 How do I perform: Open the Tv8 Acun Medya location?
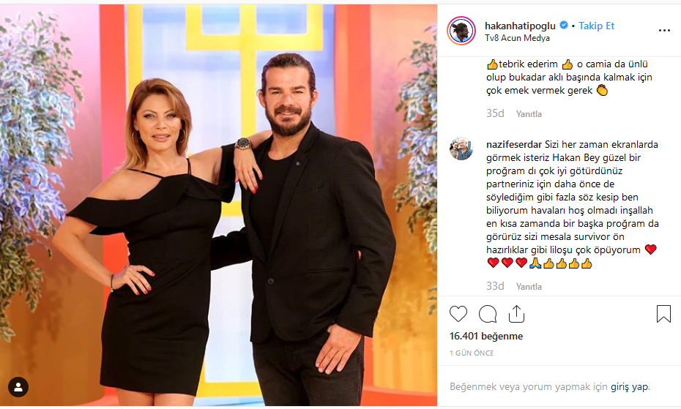517,38
